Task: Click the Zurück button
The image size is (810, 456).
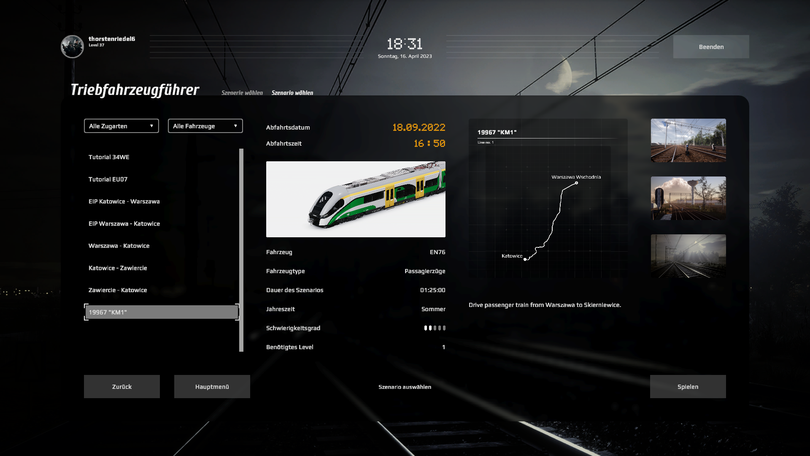Action: 122,387
